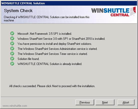The height and width of the screenshot is (109, 138).
Task: Click the SharePoint 2010 is installed status line
Action: coord(61,39)
